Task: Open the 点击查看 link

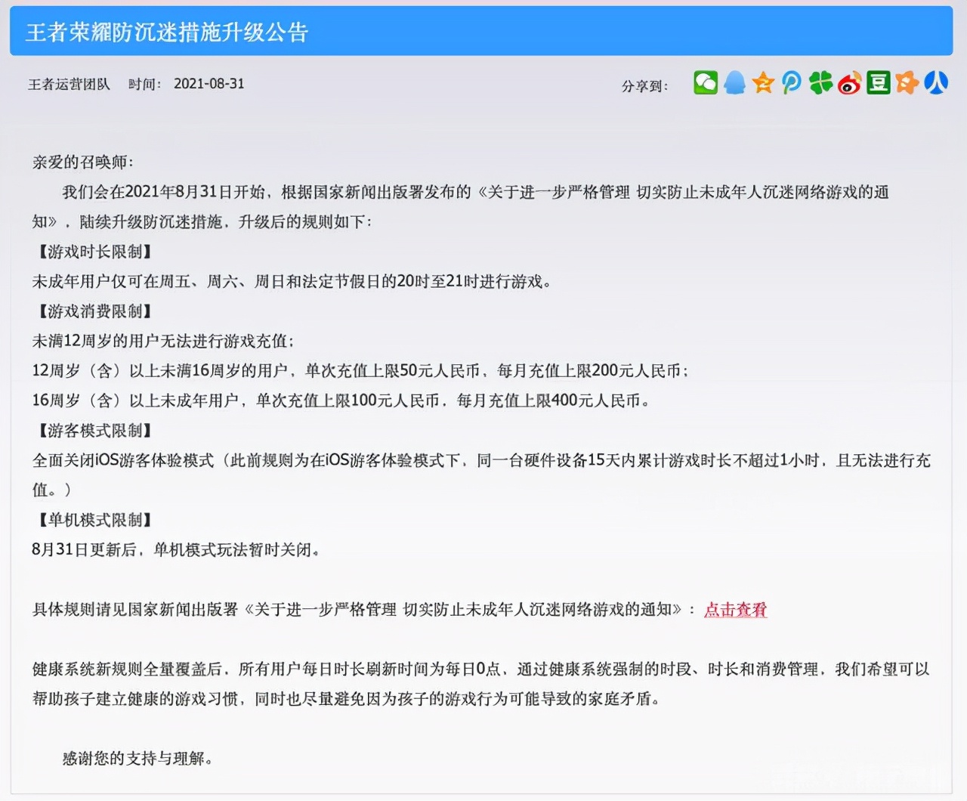Action: [734, 611]
